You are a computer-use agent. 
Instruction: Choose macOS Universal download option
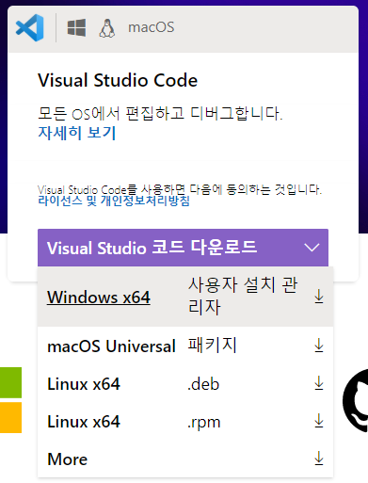tap(185, 346)
